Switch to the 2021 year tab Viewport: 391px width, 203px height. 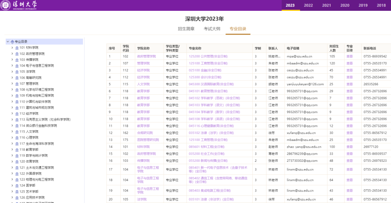(327, 5)
